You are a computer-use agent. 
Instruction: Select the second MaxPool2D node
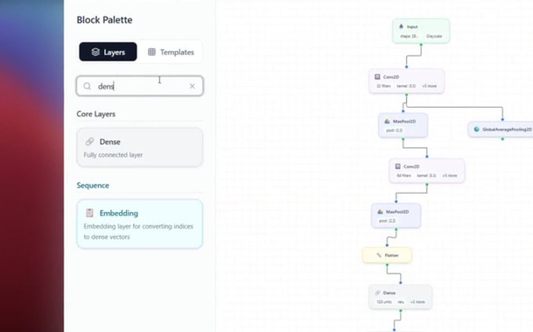tap(396, 215)
